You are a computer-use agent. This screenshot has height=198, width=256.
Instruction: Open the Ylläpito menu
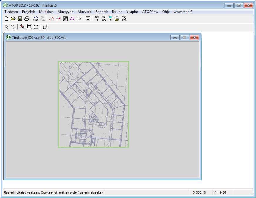click(132, 12)
